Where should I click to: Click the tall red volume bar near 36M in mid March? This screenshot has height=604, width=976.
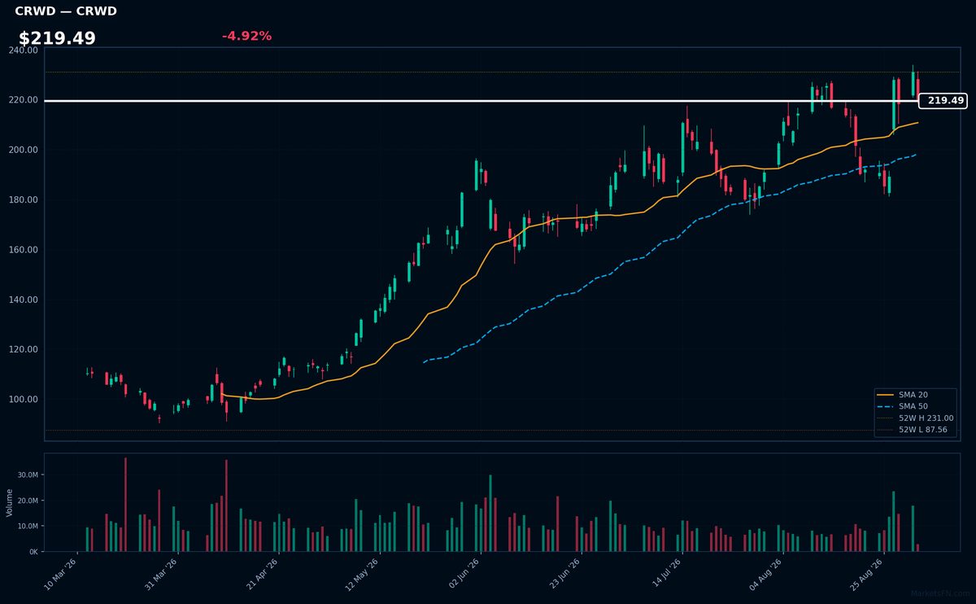click(125, 505)
